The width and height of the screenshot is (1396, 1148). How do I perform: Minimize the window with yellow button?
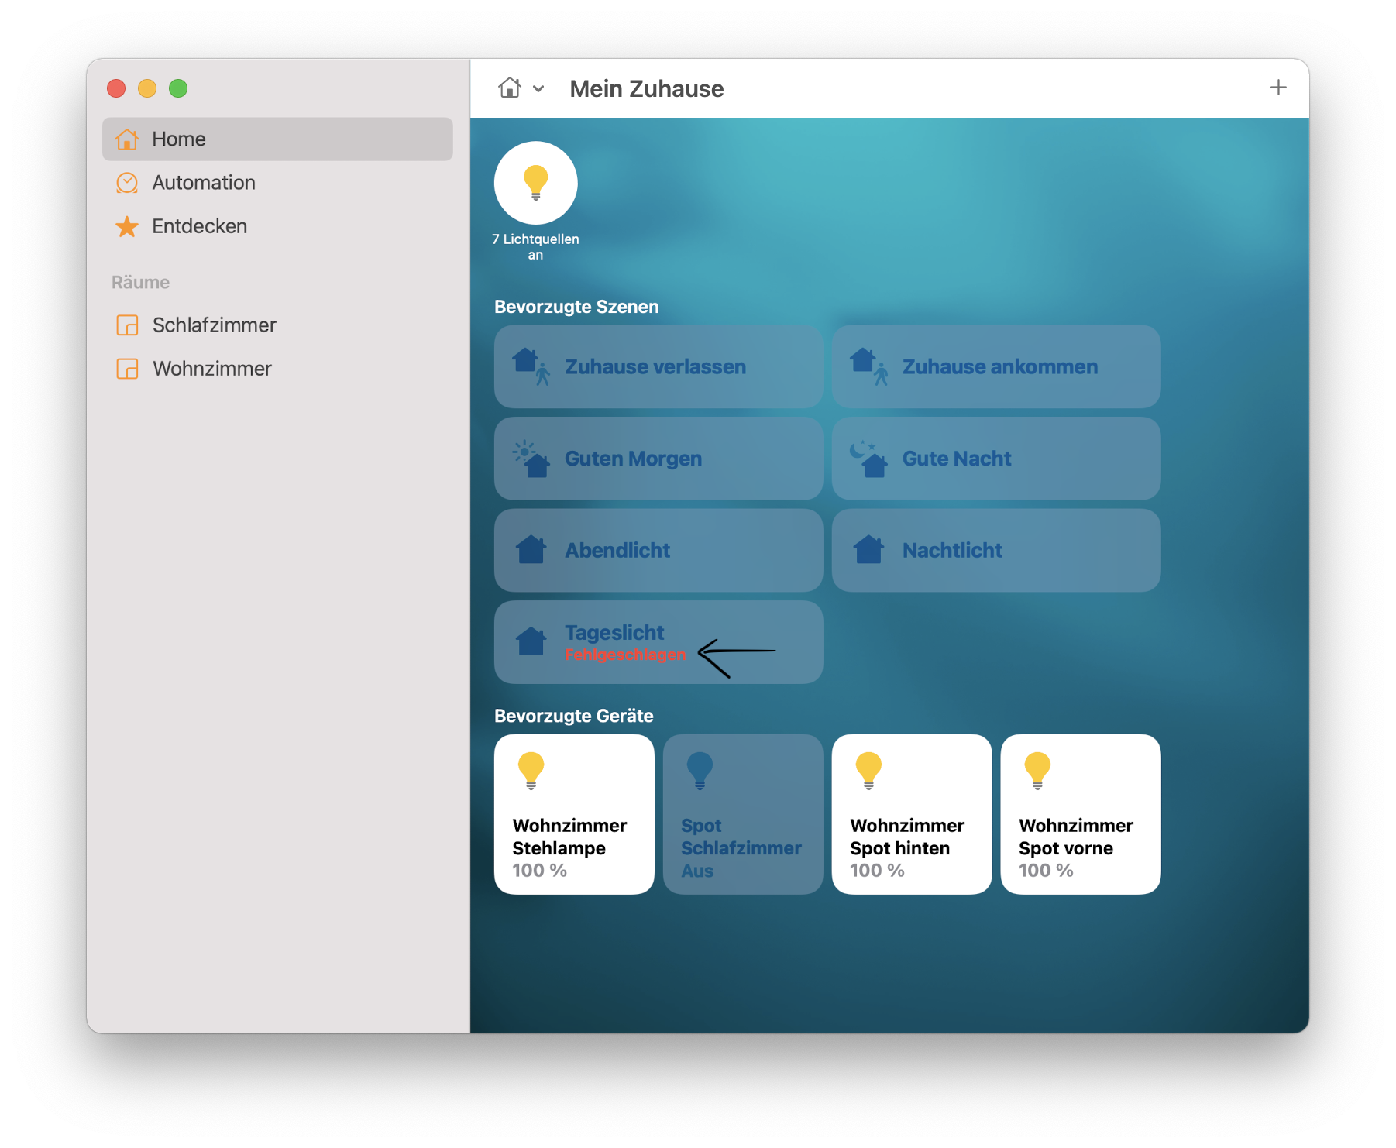coord(147,88)
